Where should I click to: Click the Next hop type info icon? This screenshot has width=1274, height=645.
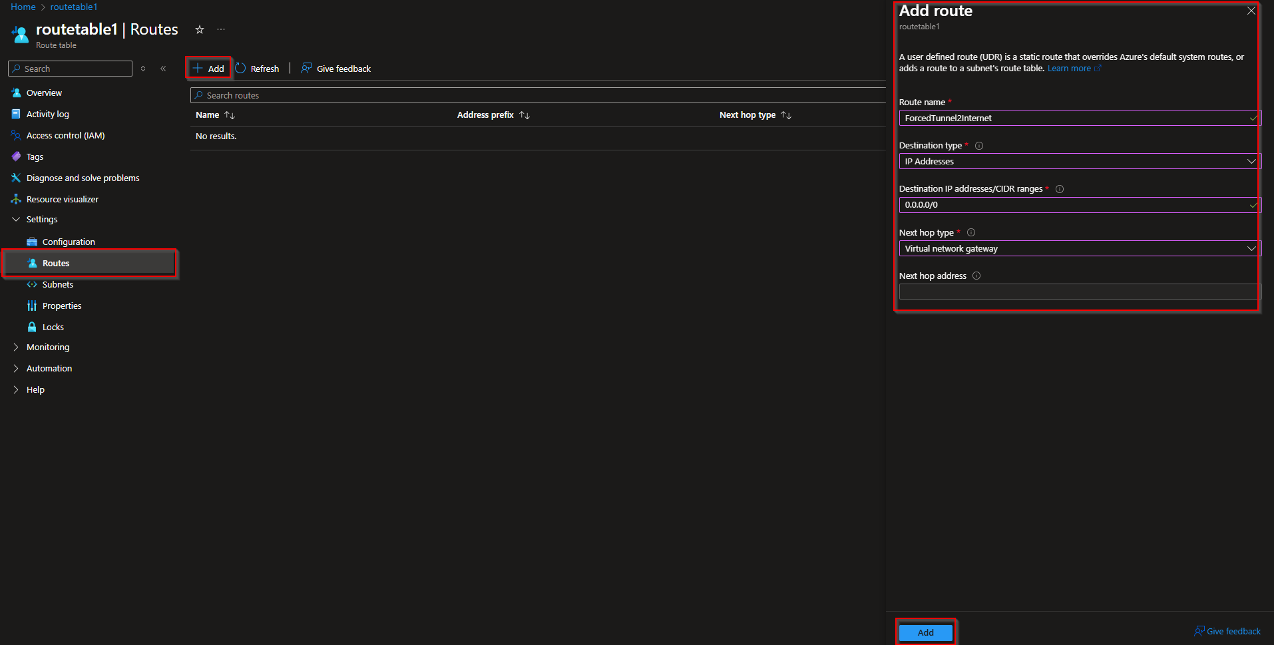coord(971,232)
